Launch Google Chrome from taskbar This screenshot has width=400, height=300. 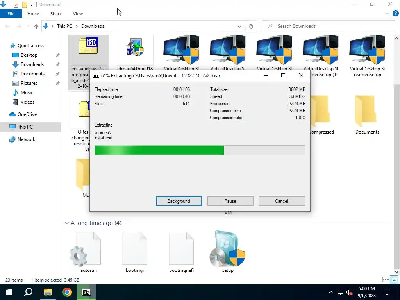tap(67, 292)
